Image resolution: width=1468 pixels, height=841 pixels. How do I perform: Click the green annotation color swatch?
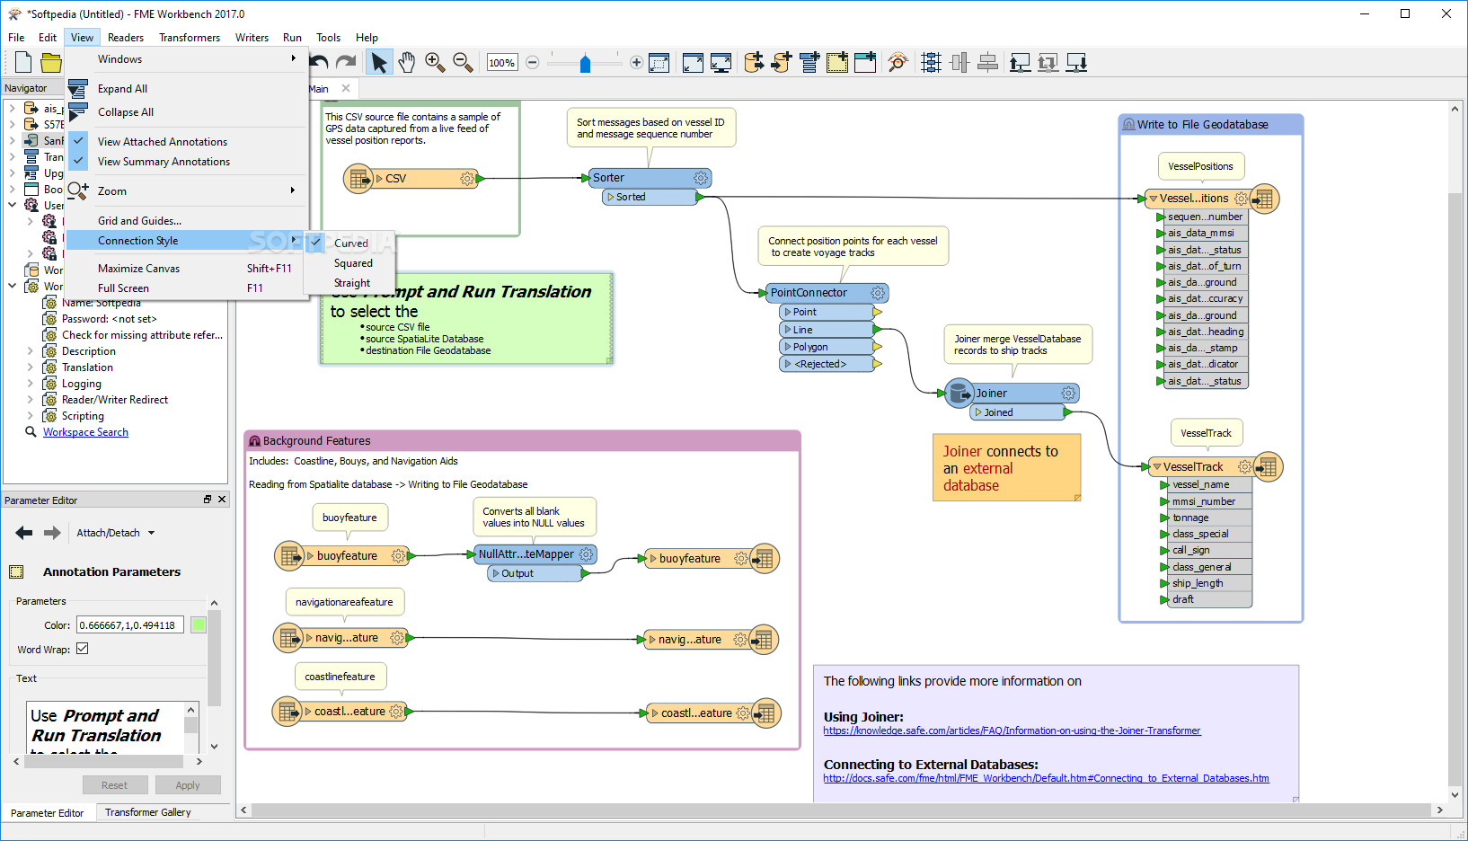tap(199, 625)
